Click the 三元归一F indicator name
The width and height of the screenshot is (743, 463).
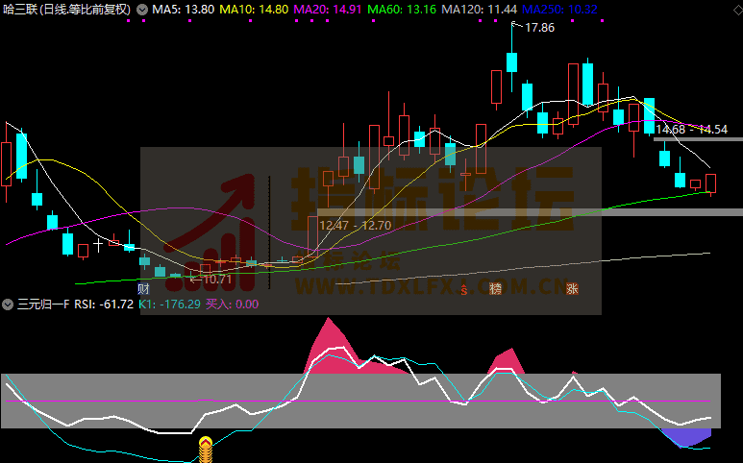(43, 305)
